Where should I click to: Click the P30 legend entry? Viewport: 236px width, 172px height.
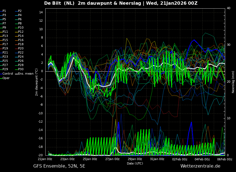pos(21,69)
